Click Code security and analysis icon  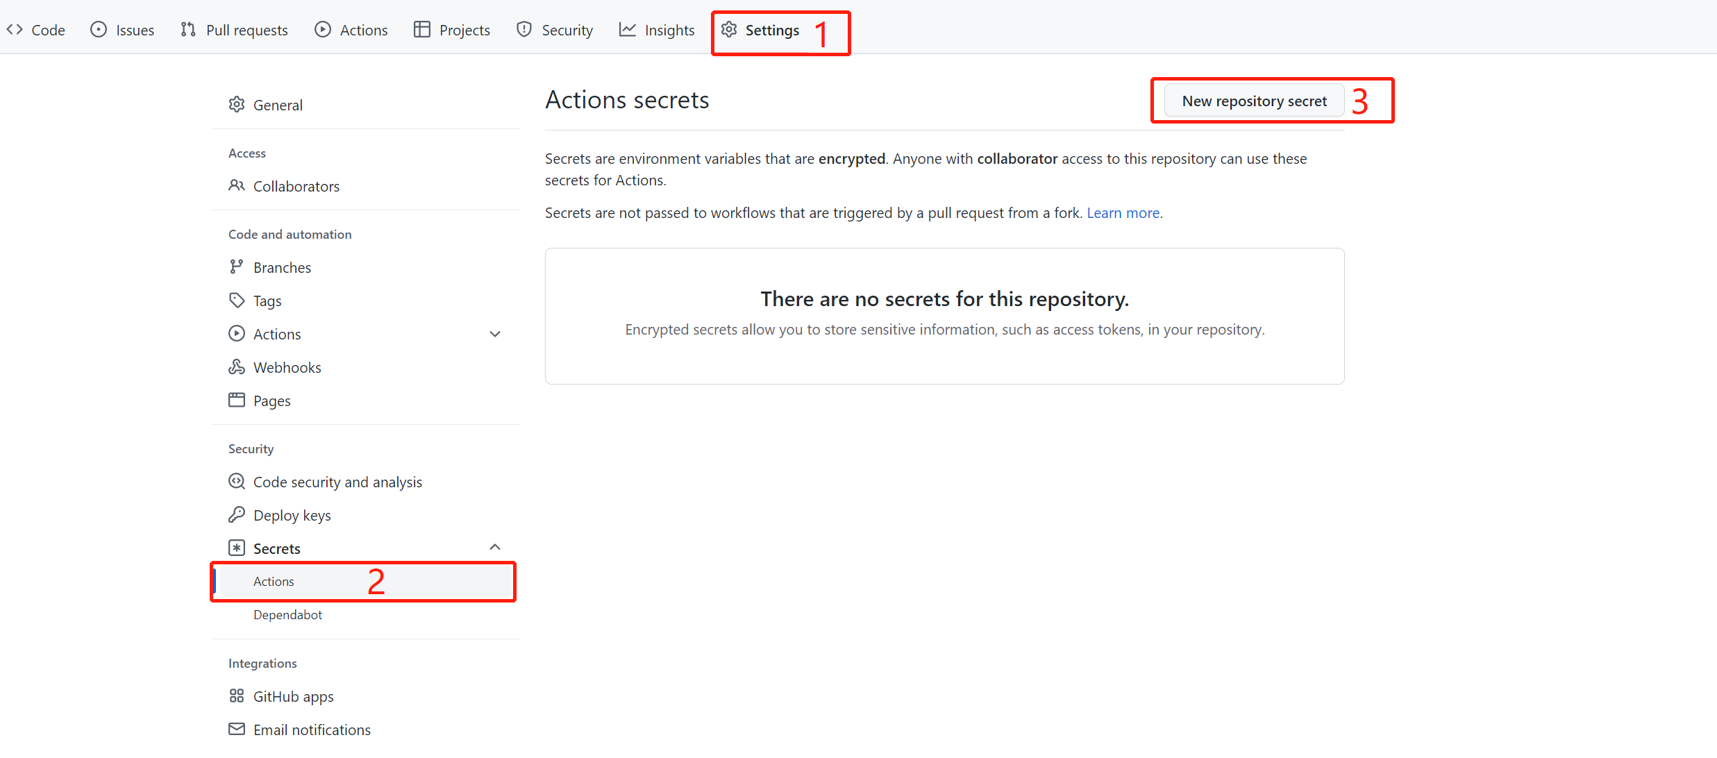[237, 481]
